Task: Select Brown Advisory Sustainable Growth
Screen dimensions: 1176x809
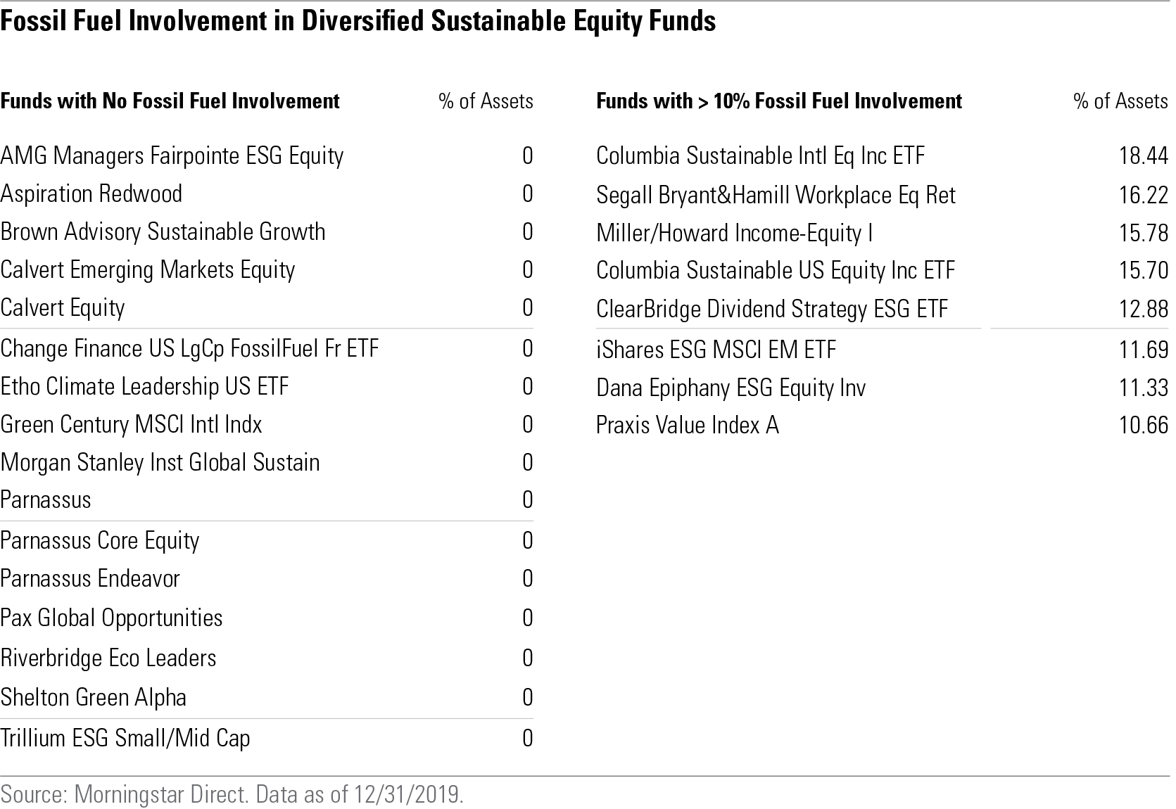Action: pos(163,231)
